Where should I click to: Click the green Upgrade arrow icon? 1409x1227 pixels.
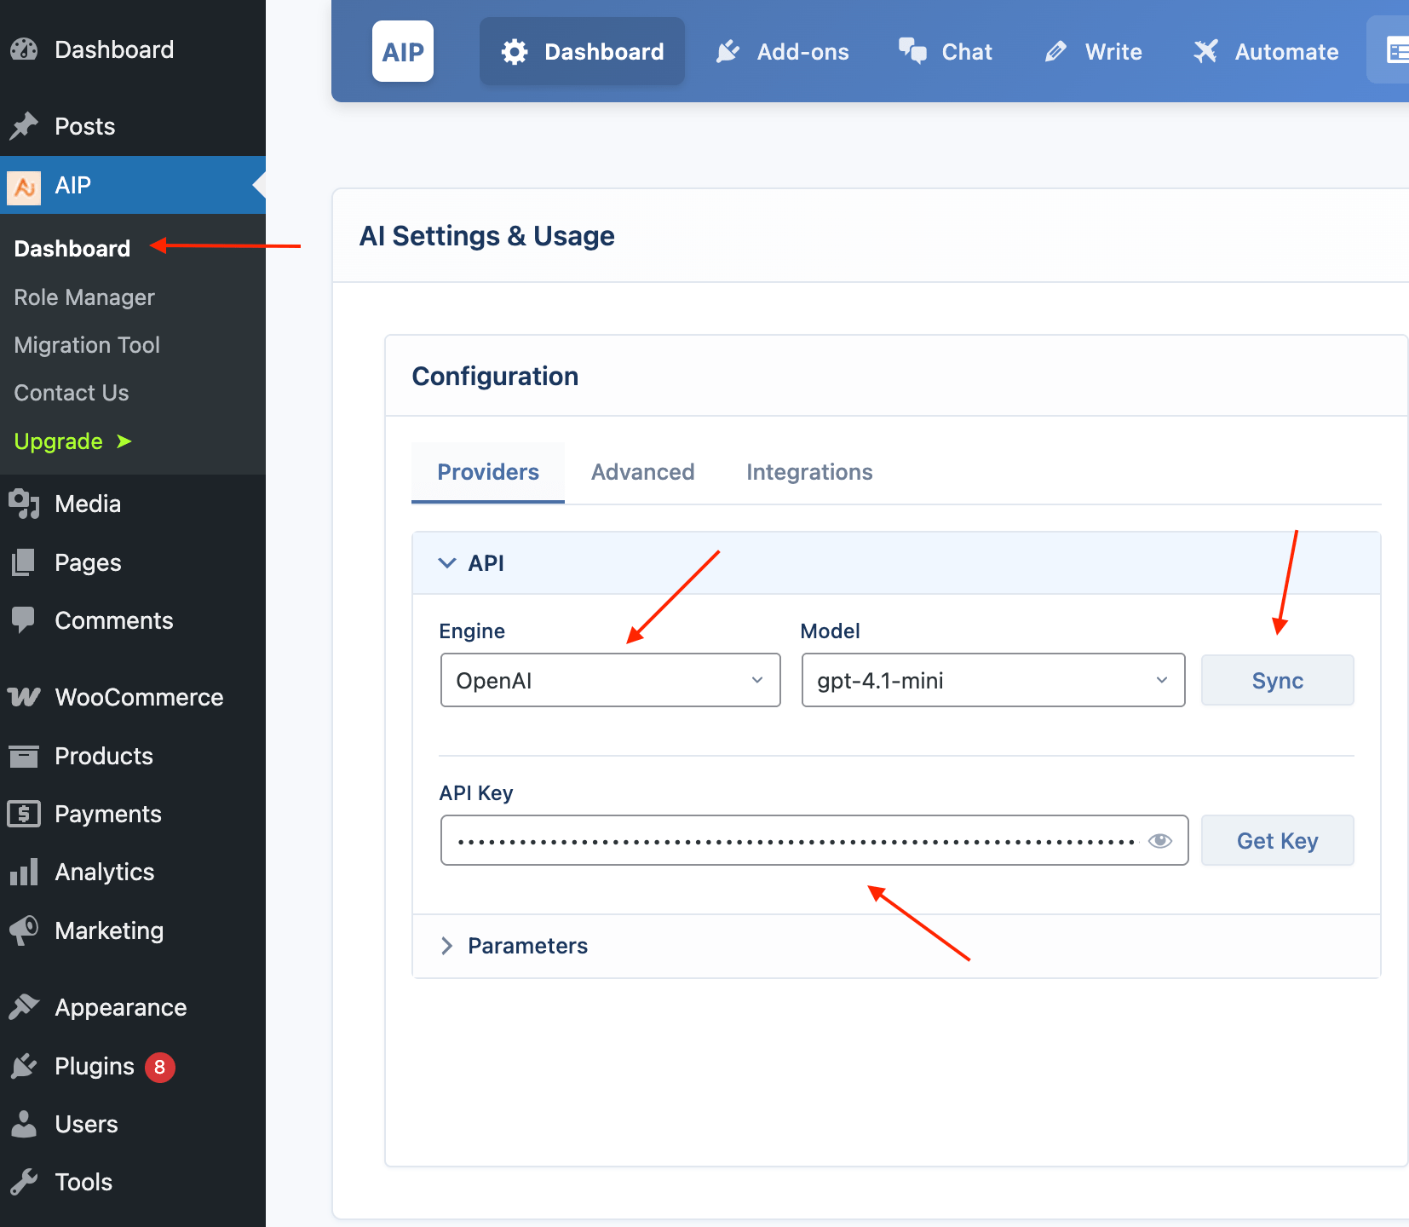pyautogui.click(x=124, y=441)
